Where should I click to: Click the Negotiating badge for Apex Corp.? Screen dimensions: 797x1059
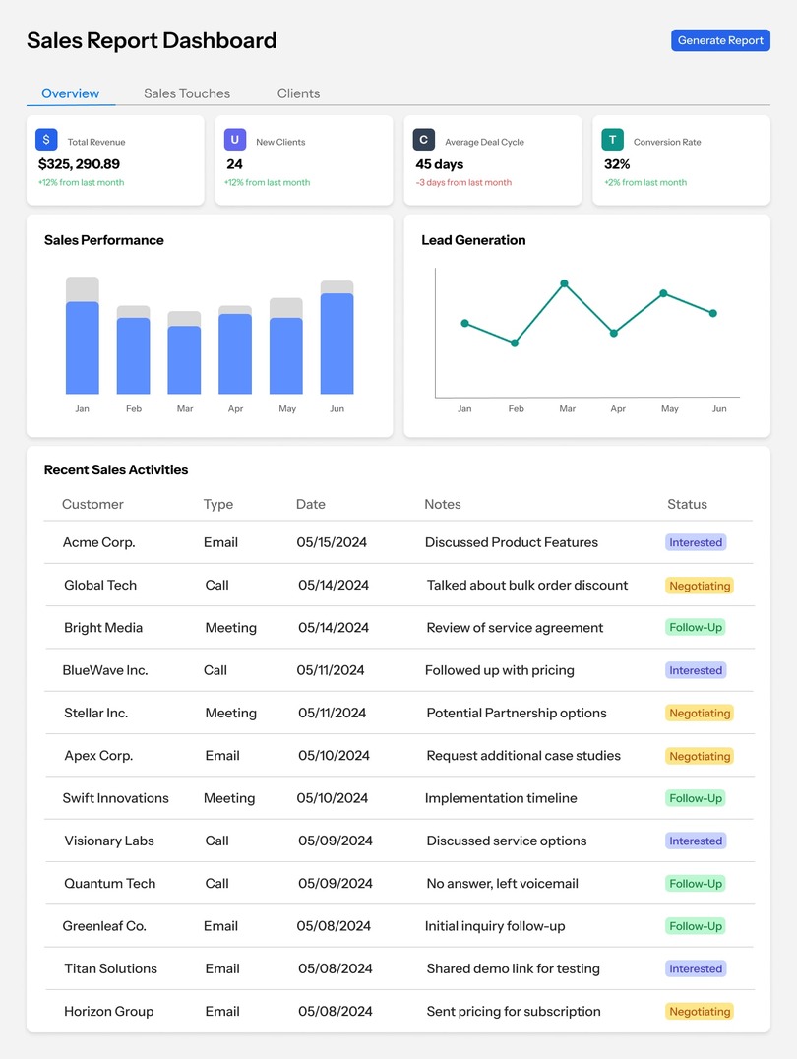coord(700,757)
